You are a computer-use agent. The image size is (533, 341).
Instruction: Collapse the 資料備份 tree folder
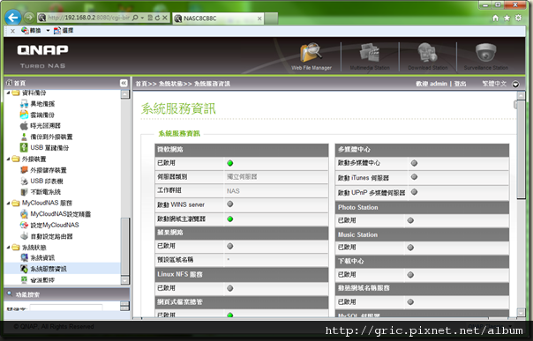click(9, 93)
